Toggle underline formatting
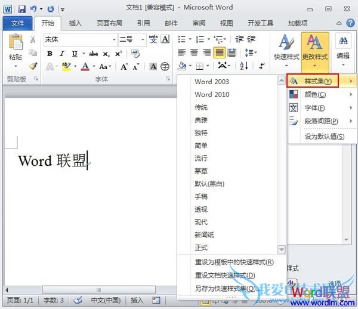The image size is (358, 309). pos(75,53)
